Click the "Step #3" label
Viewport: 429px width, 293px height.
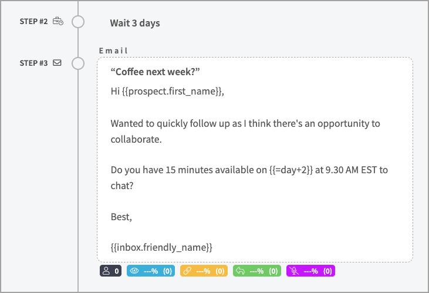point(34,63)
